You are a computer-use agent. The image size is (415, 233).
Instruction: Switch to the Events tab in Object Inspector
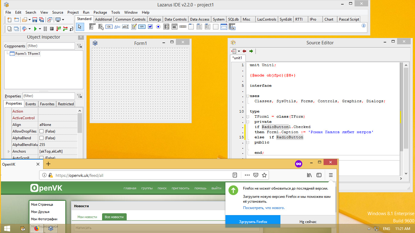pos(31,104)
